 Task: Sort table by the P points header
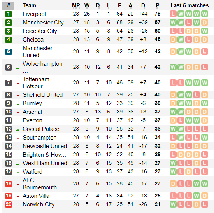pyautogui.click(x=157, y=5)
